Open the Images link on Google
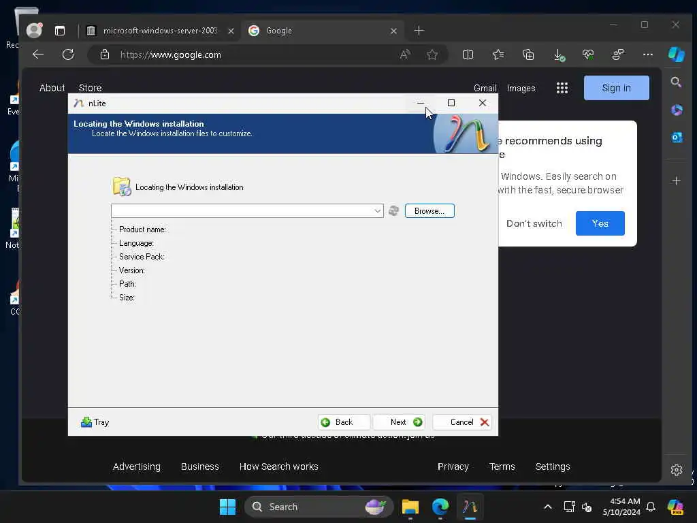Viewport: 697px width, 523px height. click(x=521, y=88)
